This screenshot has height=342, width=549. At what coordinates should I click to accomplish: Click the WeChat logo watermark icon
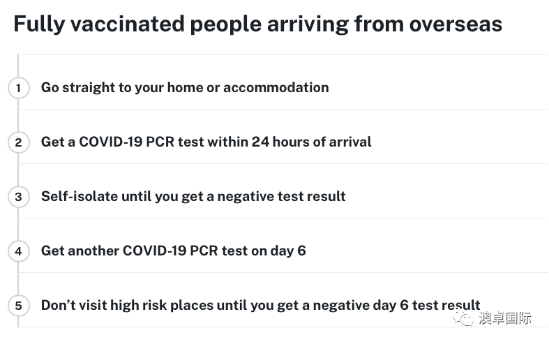coord(463,318)
